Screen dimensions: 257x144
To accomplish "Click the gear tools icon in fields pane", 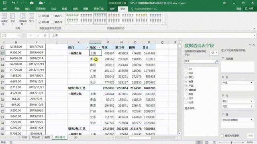I will point(214,53).
